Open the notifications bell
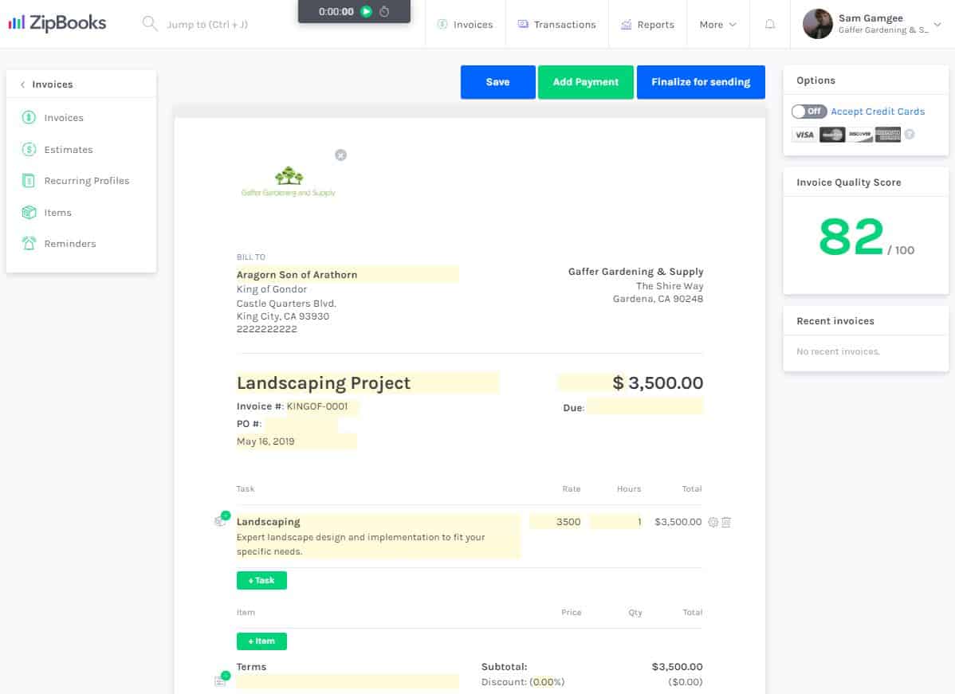The height and width of the screenshot is (694, 955). pos(770,25)
